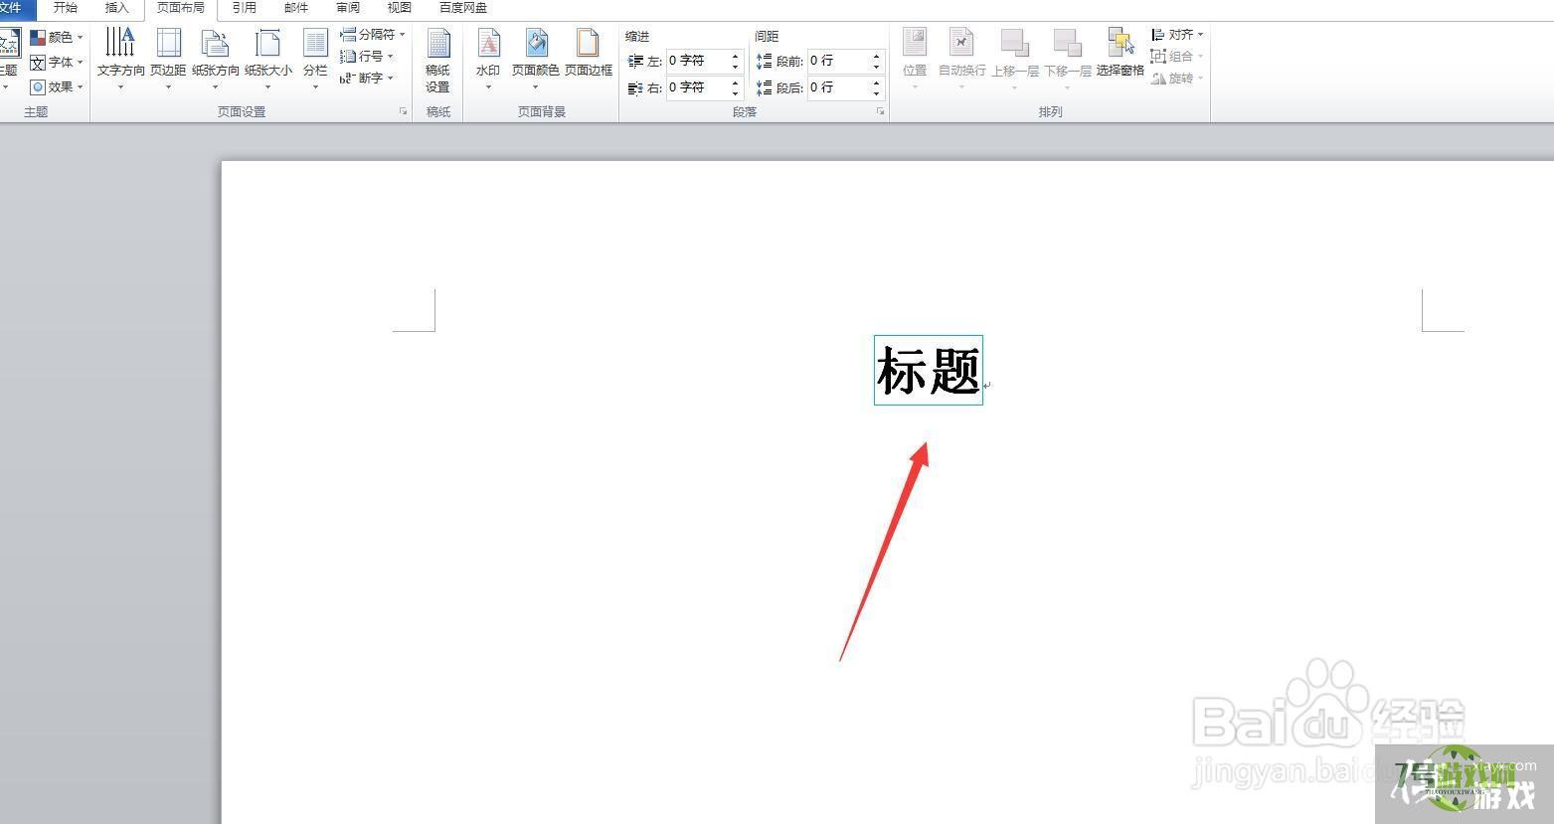Click the Line Numbers (行号) icon
The width and height of the screenshot is (1554, 824).
coord(348,56)
